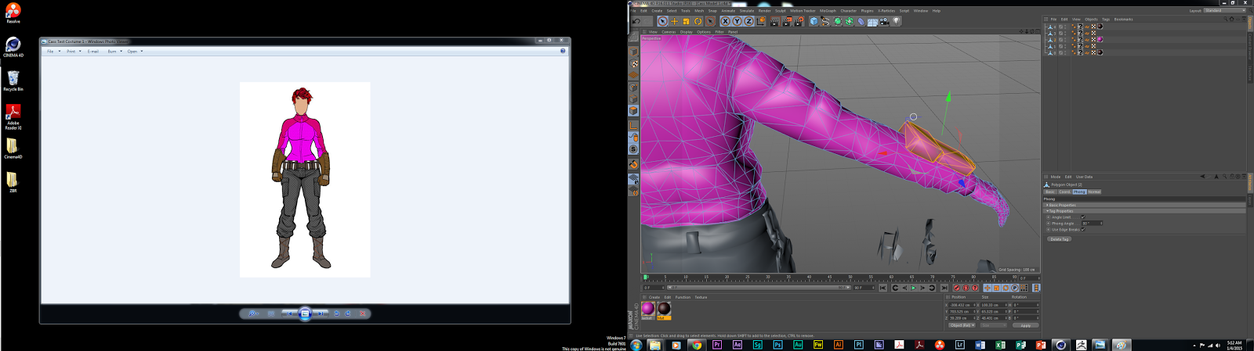Open Google Chrome from the taskbar

coord(696,345)
